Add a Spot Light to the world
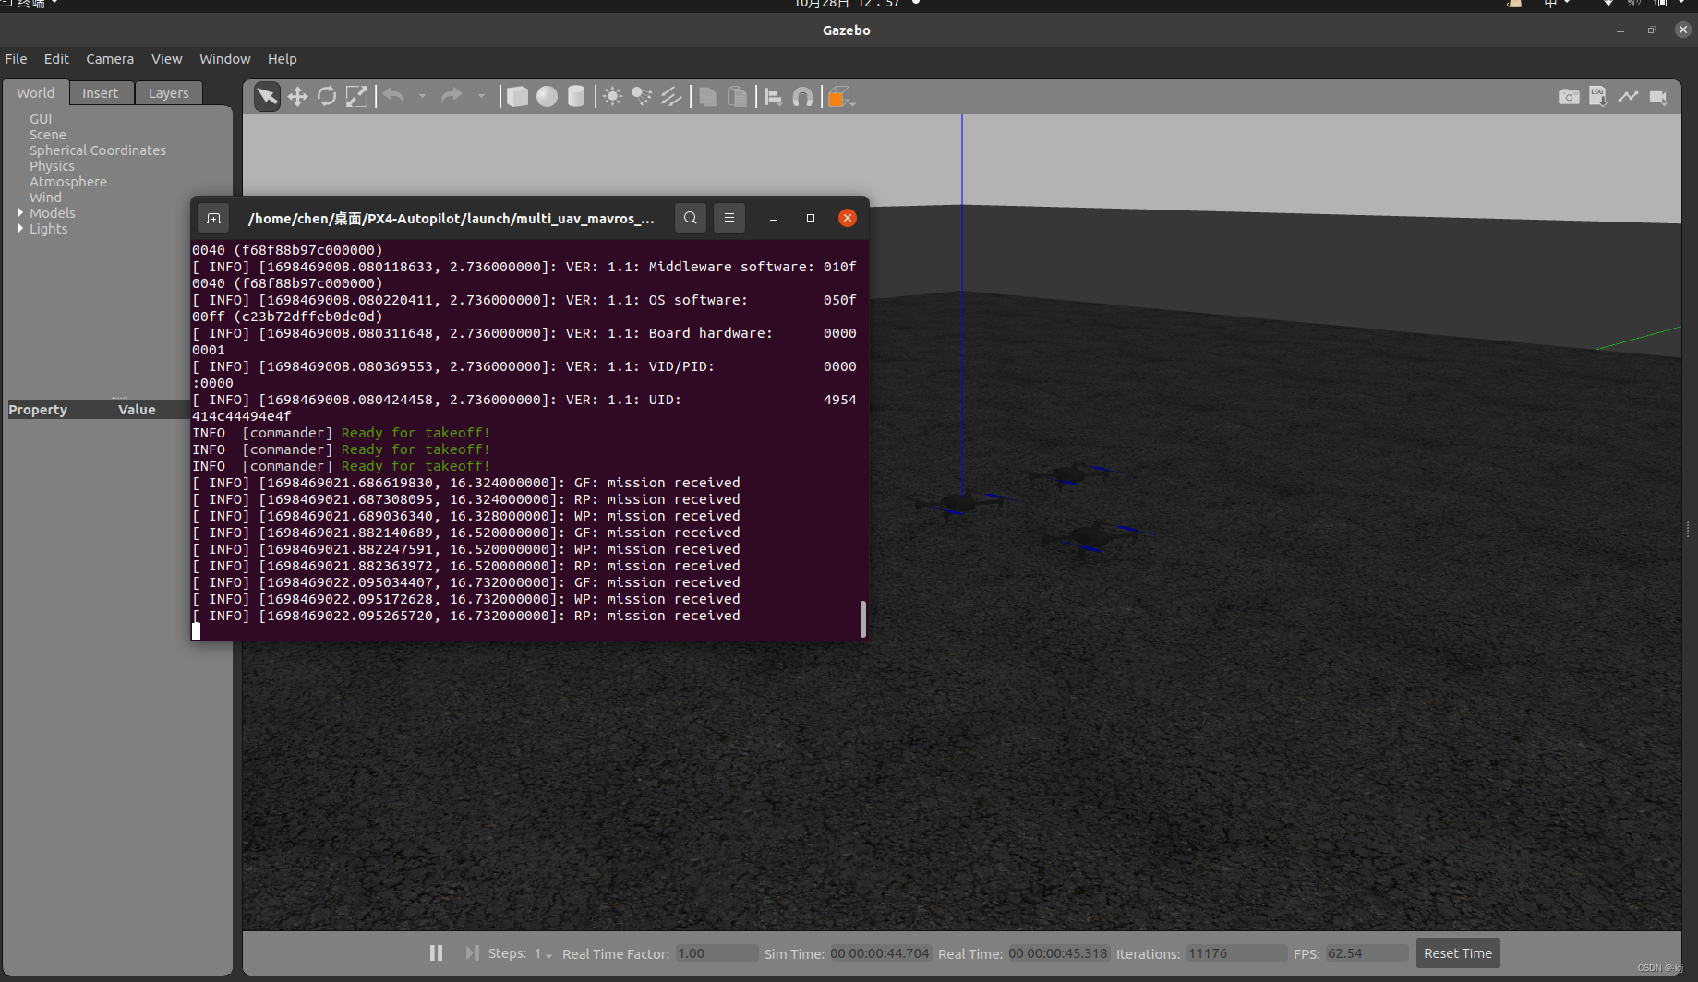Image resolution: width=1698 pixels, height=982 pixels. (x=641, y=96)
